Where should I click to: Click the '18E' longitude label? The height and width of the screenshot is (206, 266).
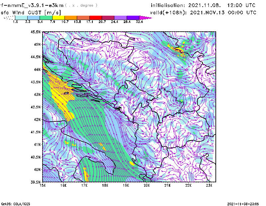[105, 185]
